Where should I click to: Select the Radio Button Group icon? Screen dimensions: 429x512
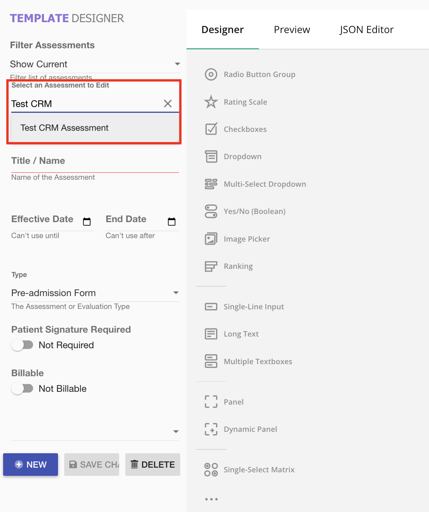point(211,74)
